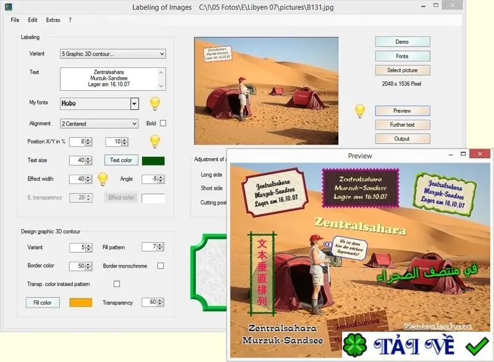Toggle the Border monochrome checkbox
Screen dimensions: 494x362
tap(161, 266)
